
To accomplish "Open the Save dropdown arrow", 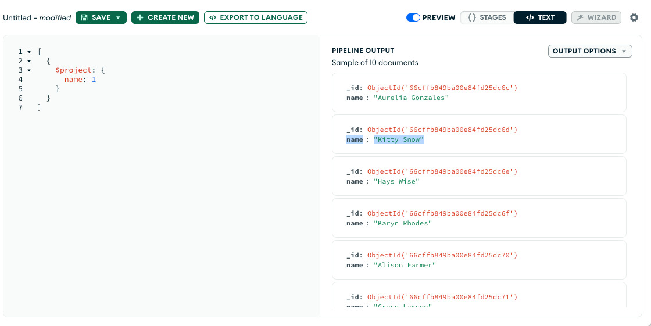I will point(118,17).
